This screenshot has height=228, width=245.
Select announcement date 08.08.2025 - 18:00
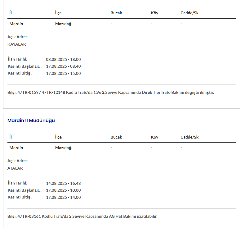point(63,59)
